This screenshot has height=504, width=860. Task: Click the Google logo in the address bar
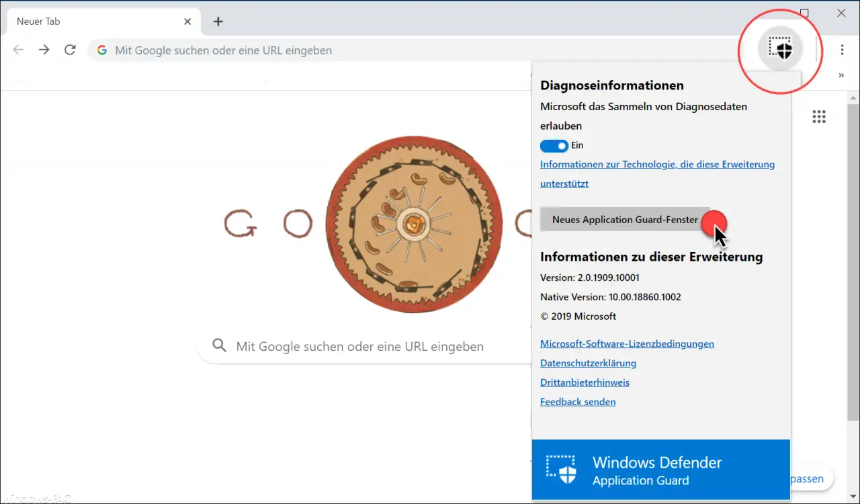pos(102,50)
